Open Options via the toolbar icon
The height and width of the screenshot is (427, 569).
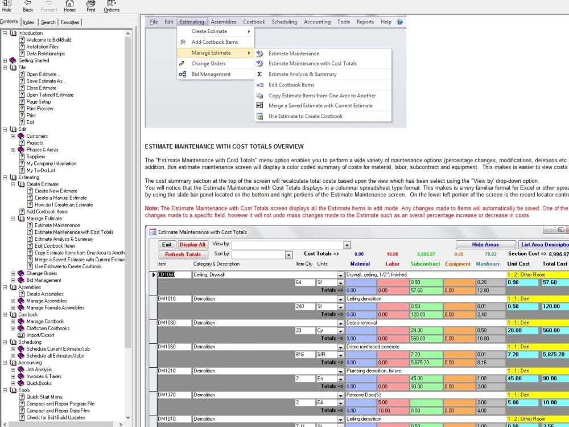tap(110, 7)
